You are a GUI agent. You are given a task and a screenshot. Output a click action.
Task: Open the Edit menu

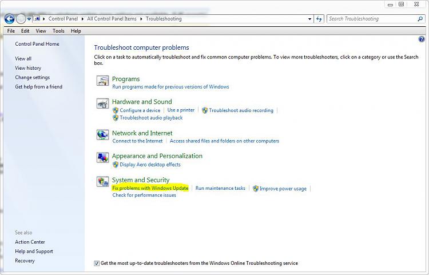(25, 31)
